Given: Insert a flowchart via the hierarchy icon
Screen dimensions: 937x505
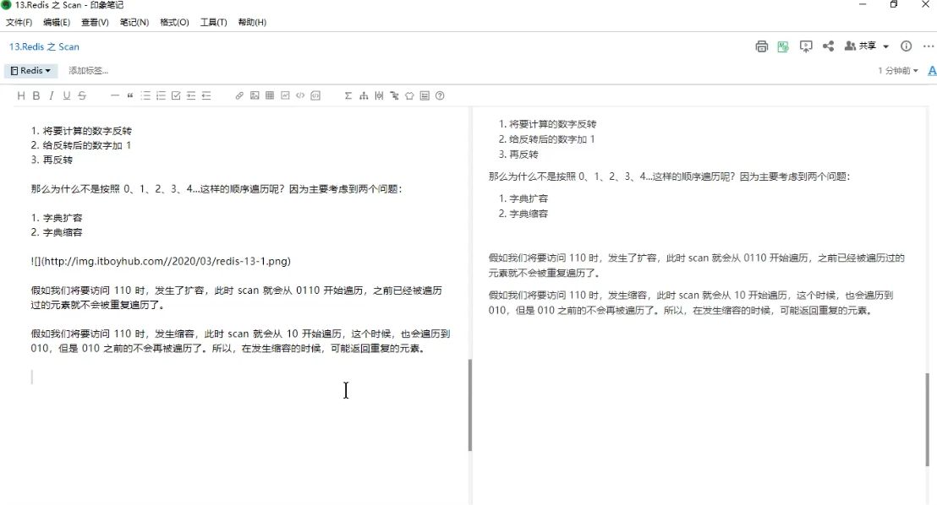Looking at the screenshot, I should [x=364, y=95].
